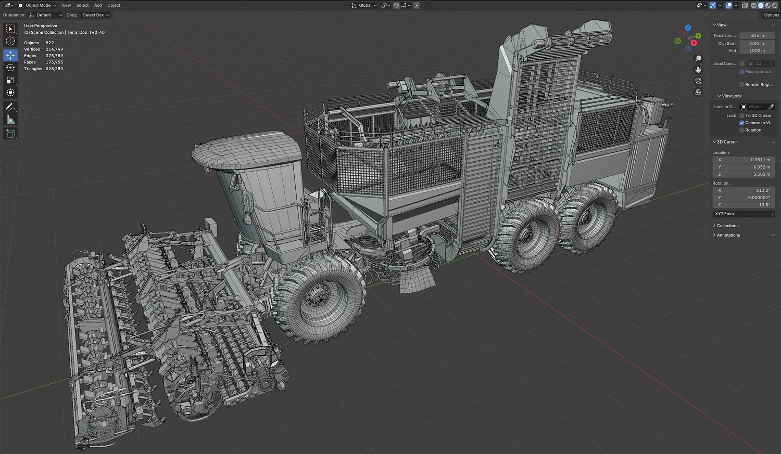The height and width of the screenshot is (454, 781).
Task: Open the Object Mode dropdown
Action: point(37,5)
